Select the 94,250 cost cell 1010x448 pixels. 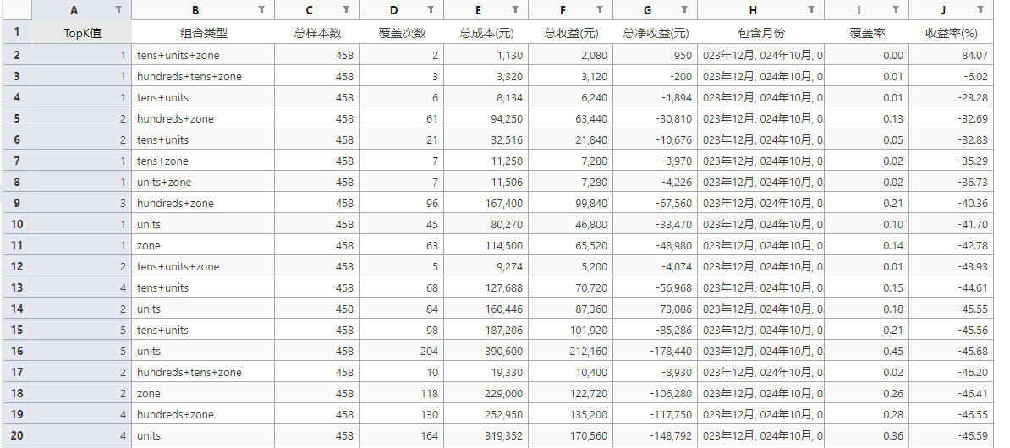pos(486,119)
